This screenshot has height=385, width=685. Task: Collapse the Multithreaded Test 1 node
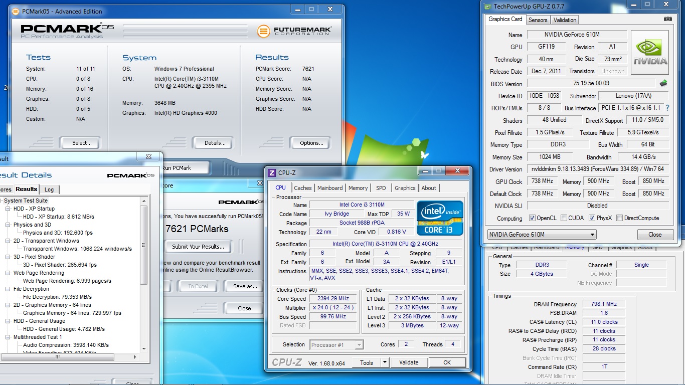(x=8, y=337)
